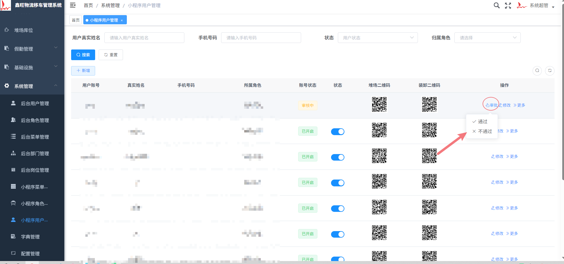
Task: Toggle the status switch in sixth row
Action: 338,234
